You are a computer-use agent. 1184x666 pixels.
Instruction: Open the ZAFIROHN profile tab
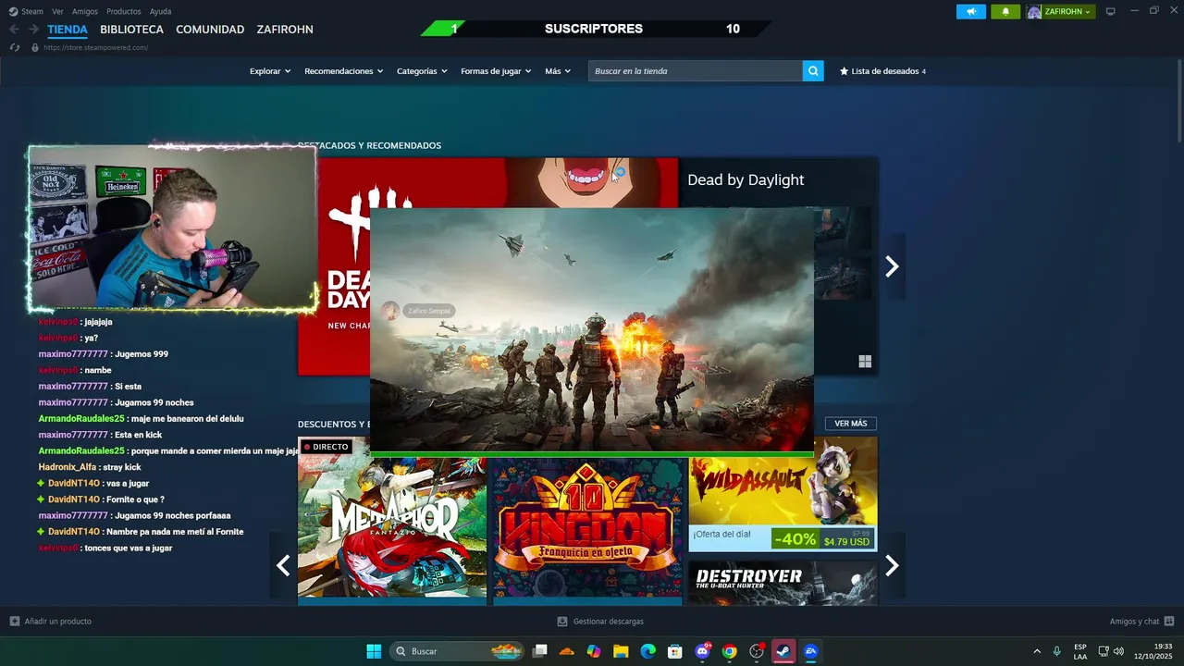pyautogui.click(x=285, y=30)
